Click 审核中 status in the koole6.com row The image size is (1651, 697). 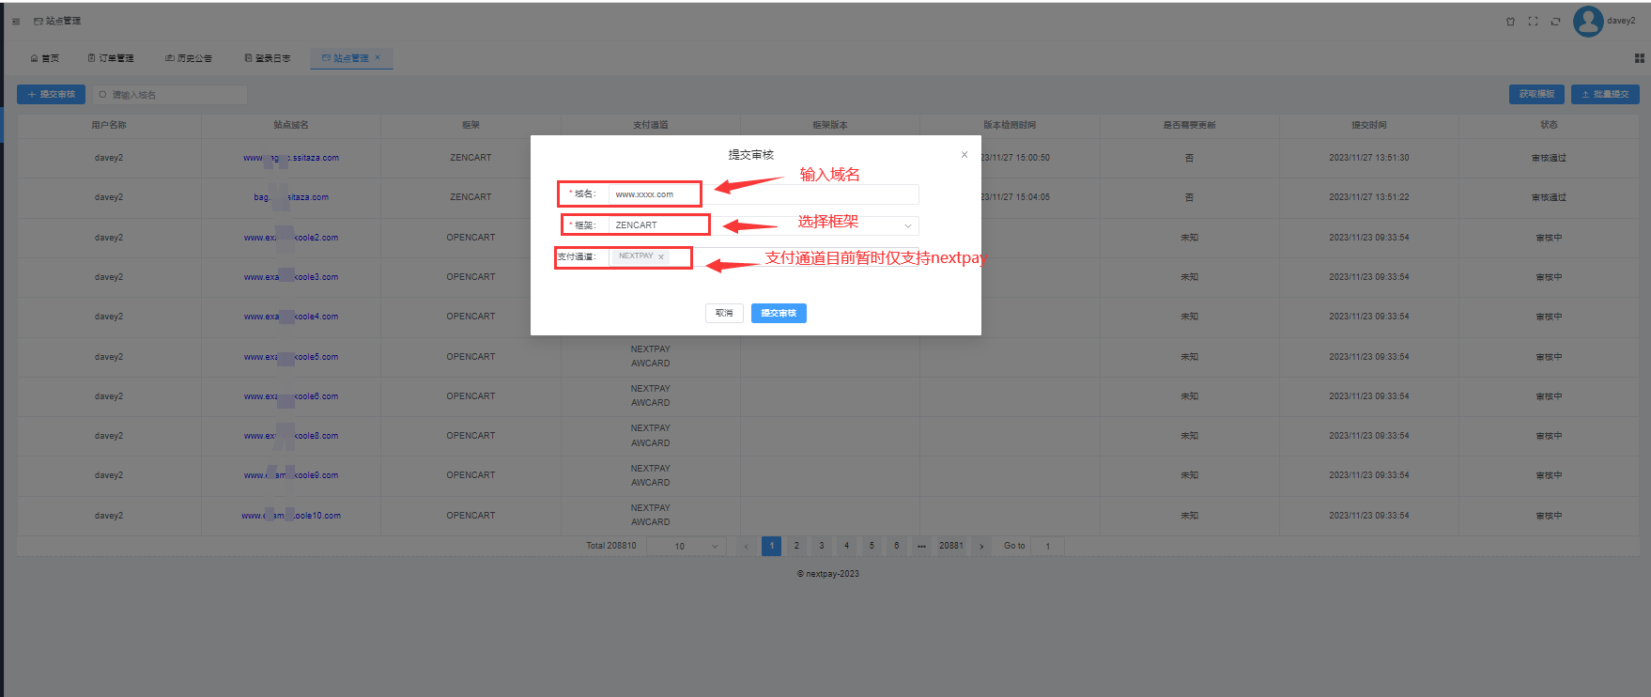coord(1549,396)
